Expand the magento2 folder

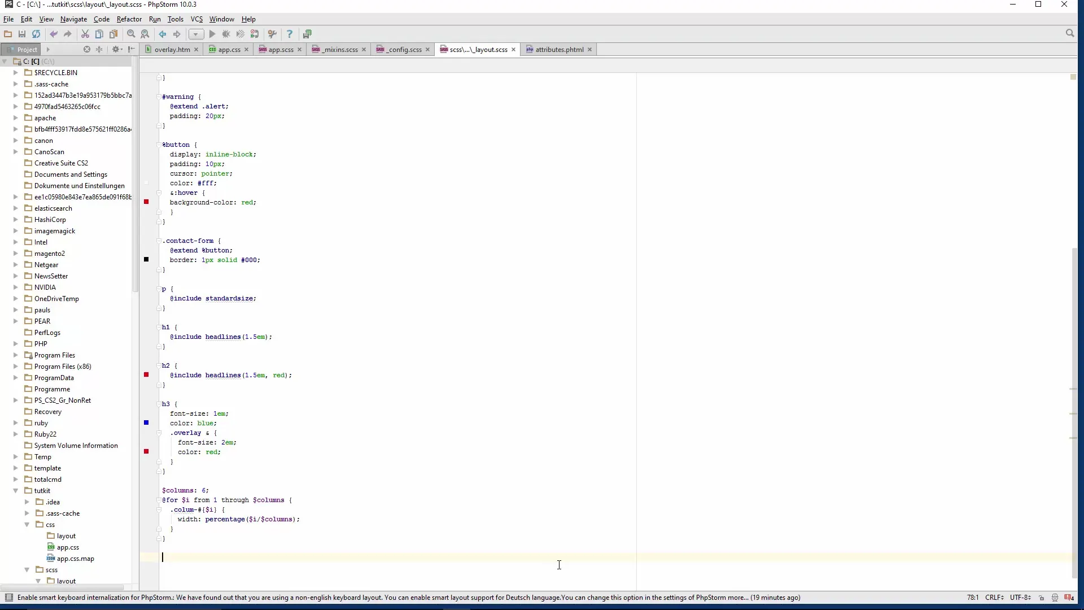(x=16, y=254)
